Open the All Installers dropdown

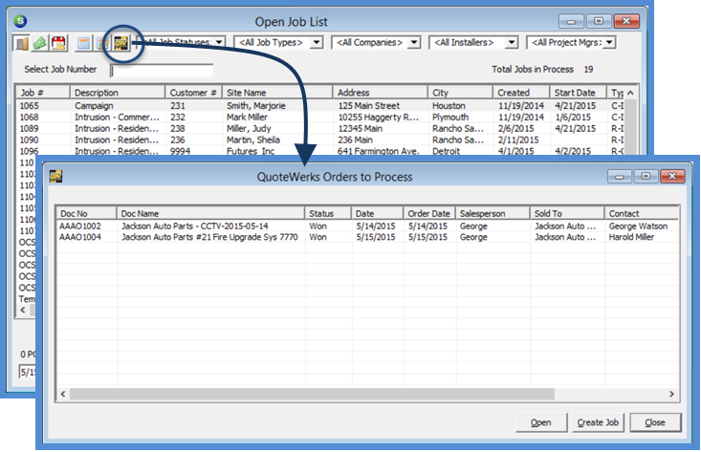(512, 42)
